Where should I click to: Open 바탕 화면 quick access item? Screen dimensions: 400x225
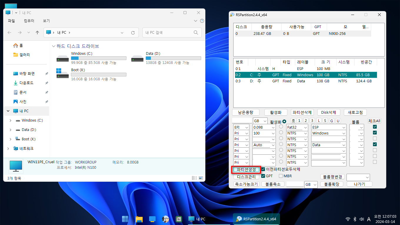click(x=24, y=74)
